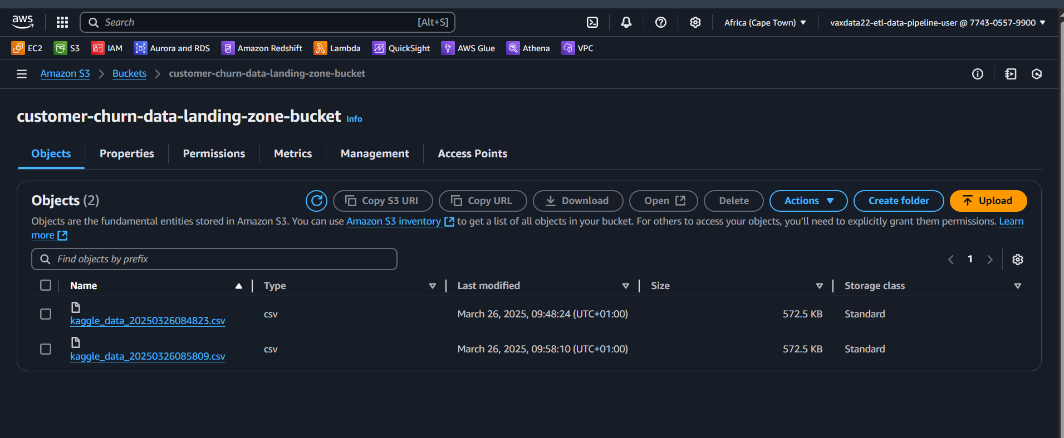Go to next page of objects
This screenshot has width=1064, height=438.
989,260
